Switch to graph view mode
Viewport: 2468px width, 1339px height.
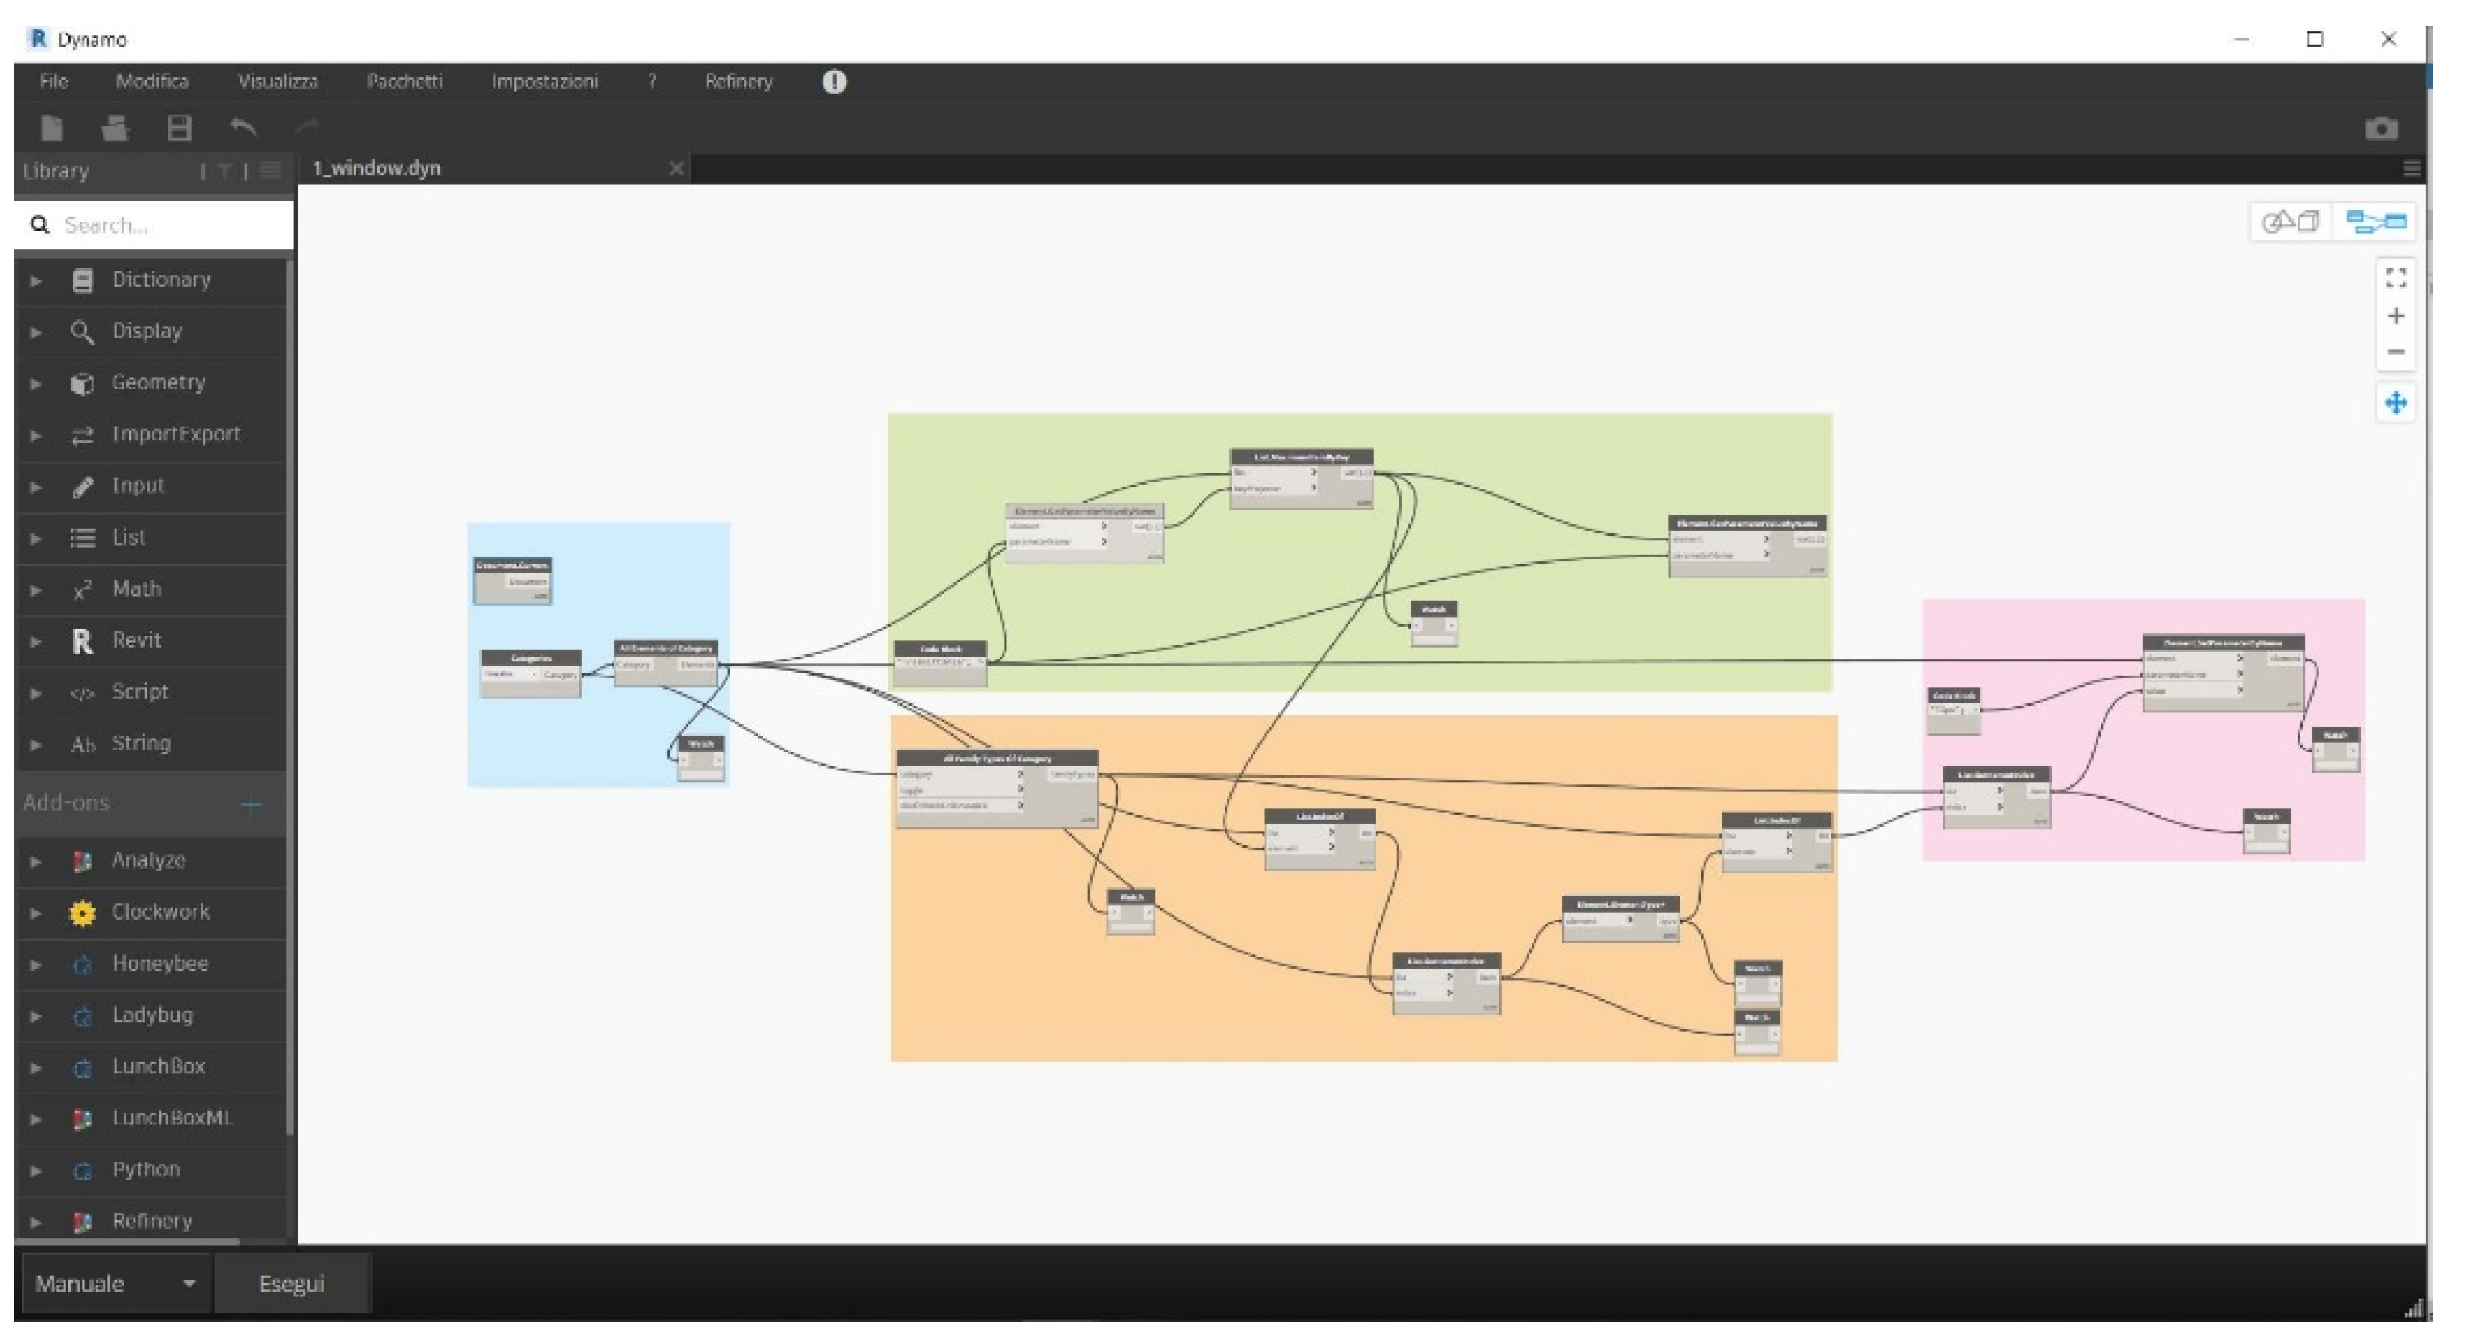[2376, 222]
